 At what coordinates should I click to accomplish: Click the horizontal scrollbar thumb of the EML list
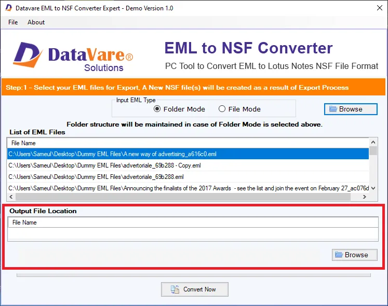click(x=183, y=197)
